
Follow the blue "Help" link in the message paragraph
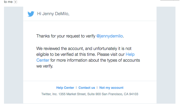point(130,54)
